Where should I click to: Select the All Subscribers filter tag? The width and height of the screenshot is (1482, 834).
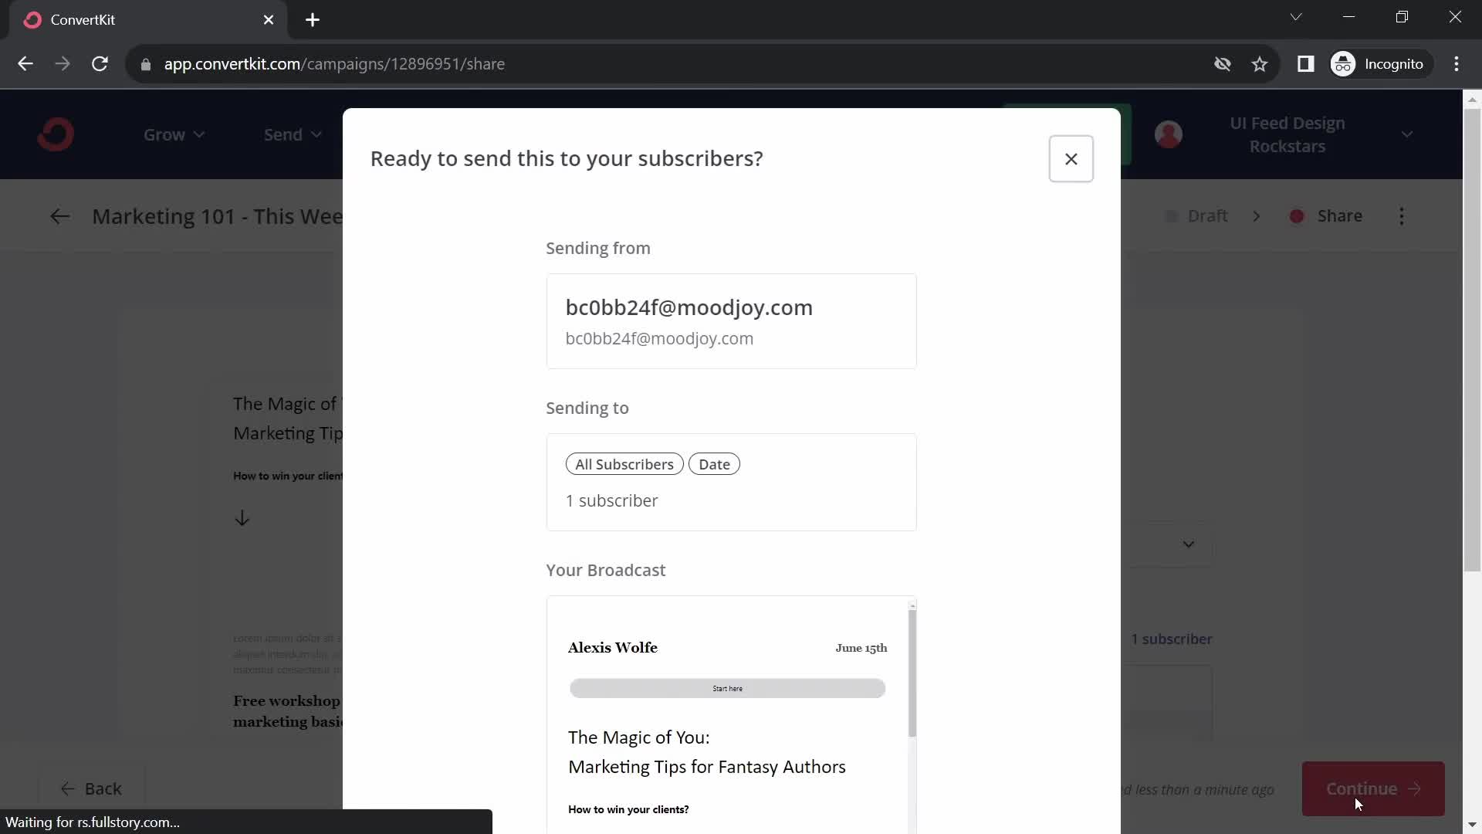click(x=624, y=464)
